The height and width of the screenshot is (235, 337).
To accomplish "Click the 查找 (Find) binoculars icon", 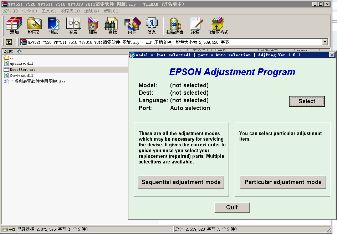I will coord(111,23).
